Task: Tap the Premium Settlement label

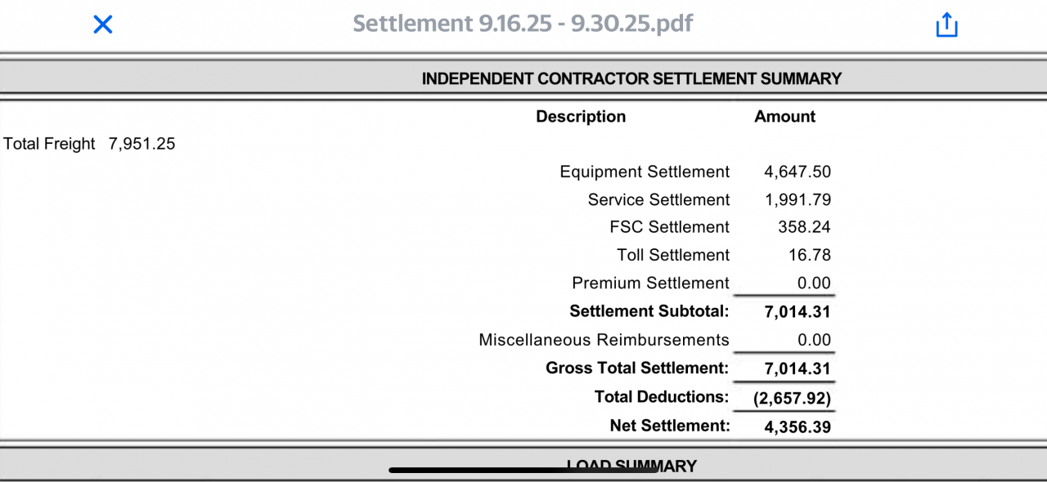Action: [650, 283]
